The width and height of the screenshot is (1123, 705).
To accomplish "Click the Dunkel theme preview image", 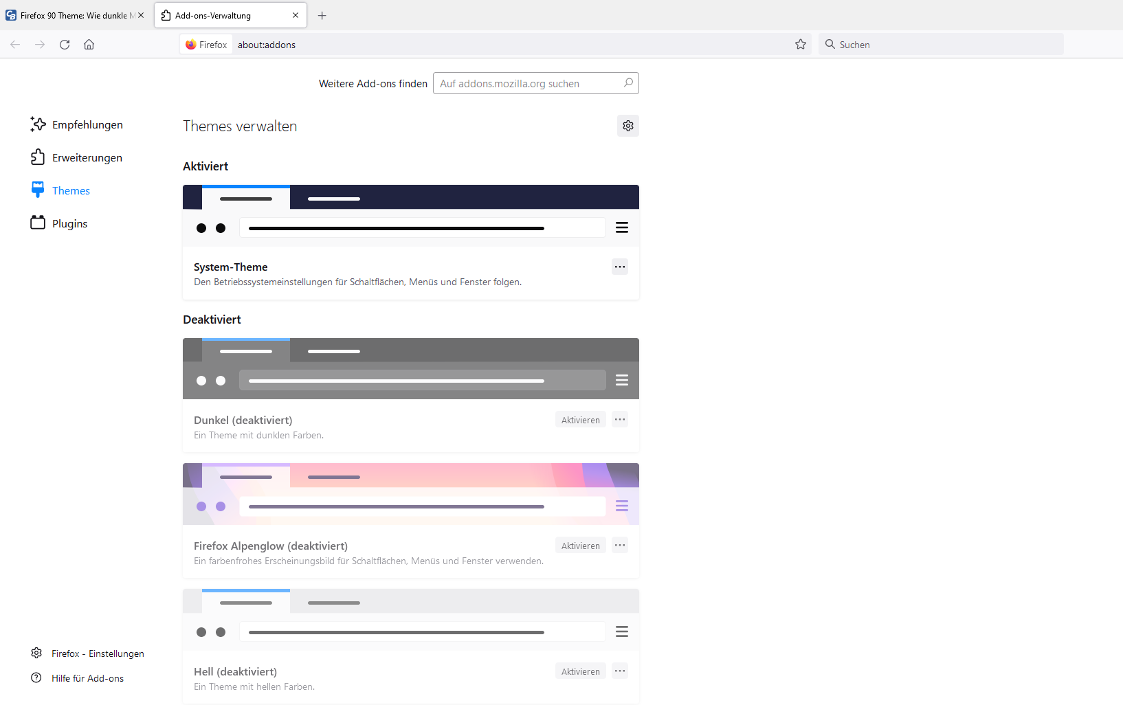I will pyautogui.click(x=411, y=368).
